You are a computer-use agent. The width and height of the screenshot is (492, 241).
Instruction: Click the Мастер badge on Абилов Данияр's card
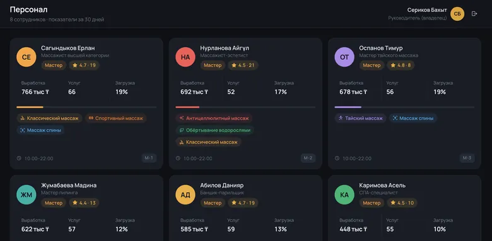point(213,203)
